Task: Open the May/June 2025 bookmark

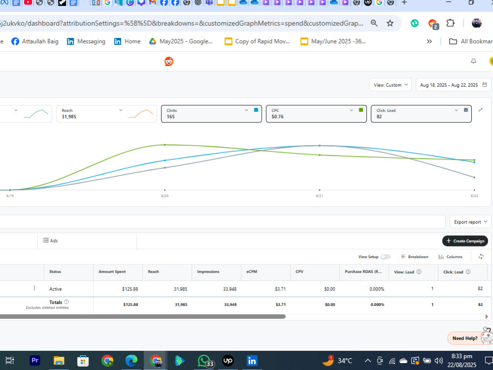Action: tap(333, 41)
